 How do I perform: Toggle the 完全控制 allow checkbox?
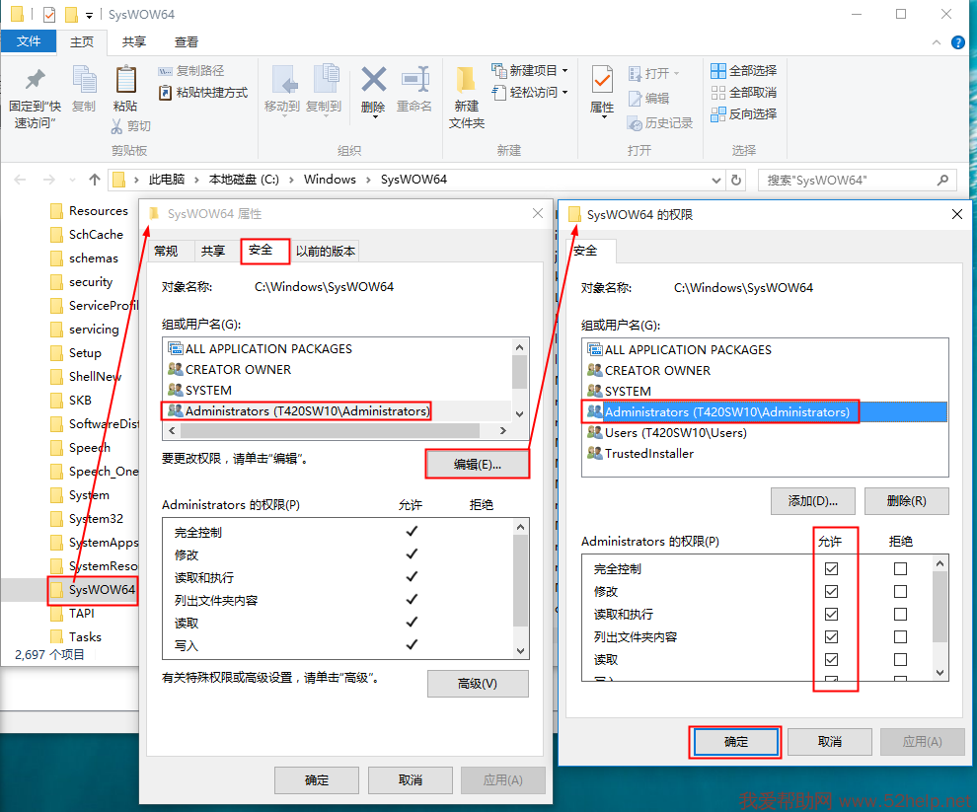[x=831, y=569]
